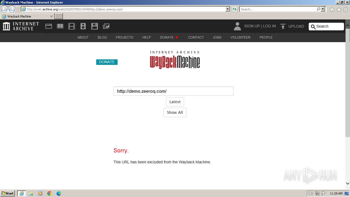Click the URL excluded message text

pyautogui.click(x=162, y=162)
